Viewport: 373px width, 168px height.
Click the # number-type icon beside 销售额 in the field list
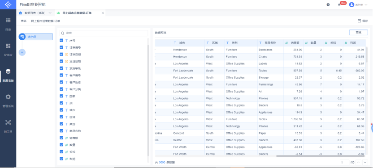coord(67,138)
